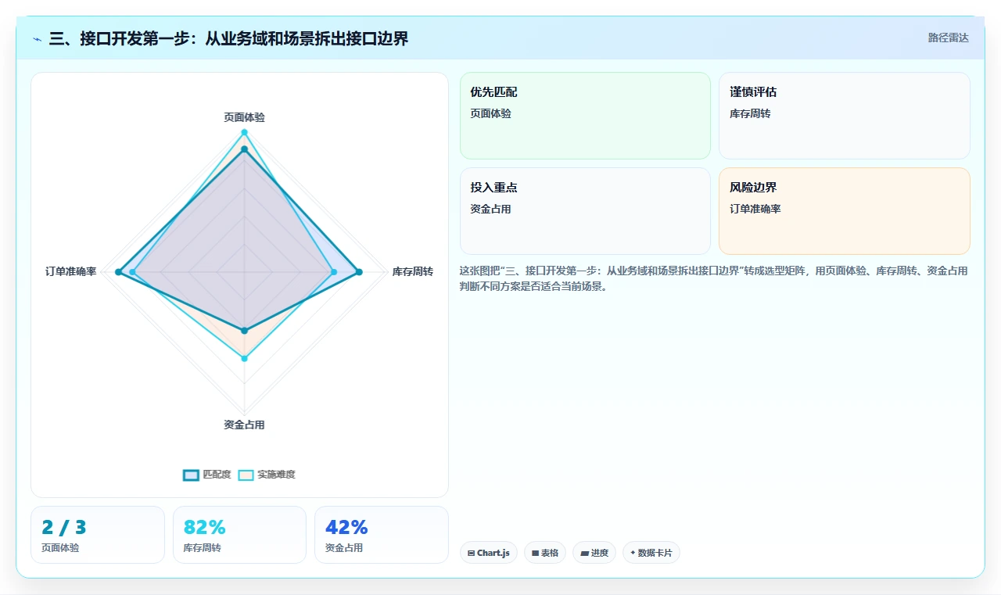
Task: Open the 优先匹配 card
Action: (x=585, y=116)
